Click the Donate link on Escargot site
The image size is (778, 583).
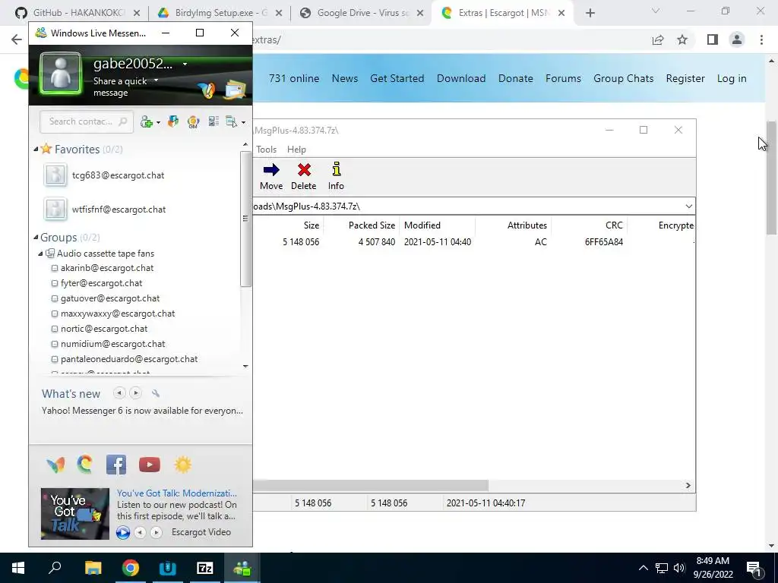pos(516,78)
